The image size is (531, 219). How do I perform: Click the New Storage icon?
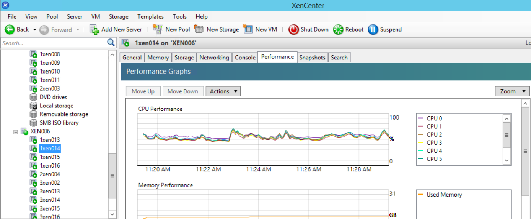coord(199,29)
